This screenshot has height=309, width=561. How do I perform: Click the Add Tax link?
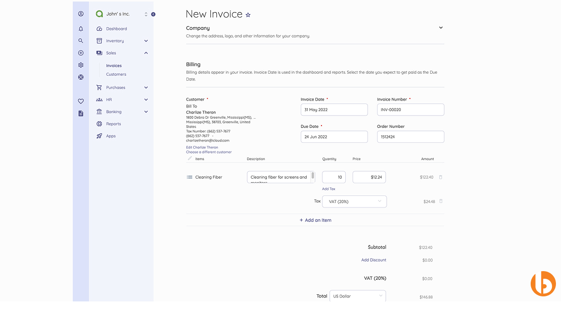coord(329,189)
